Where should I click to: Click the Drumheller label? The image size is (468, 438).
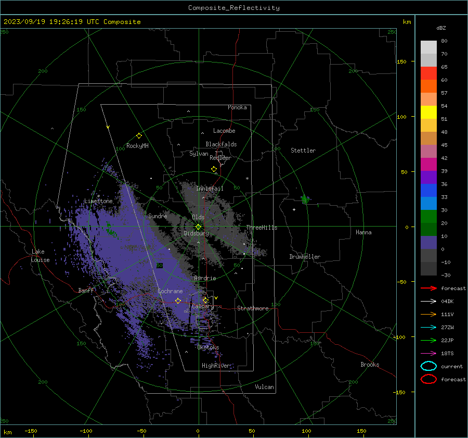[305, 257]
